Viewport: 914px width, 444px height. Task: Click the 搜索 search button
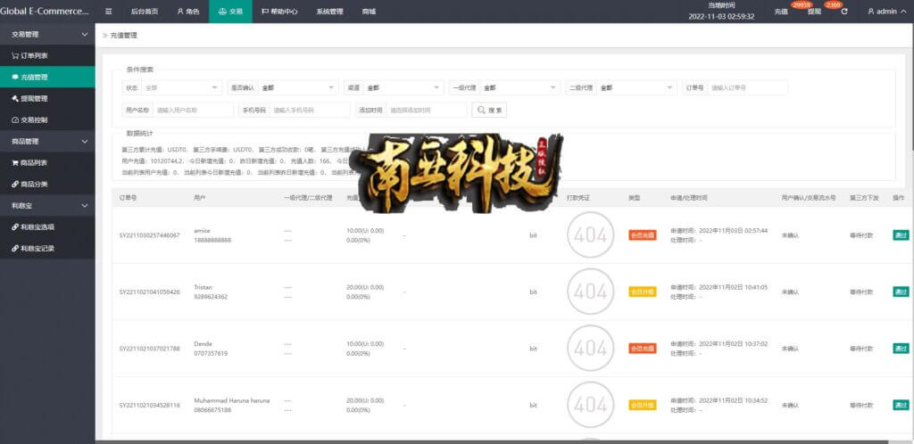[x=489, y=110]
